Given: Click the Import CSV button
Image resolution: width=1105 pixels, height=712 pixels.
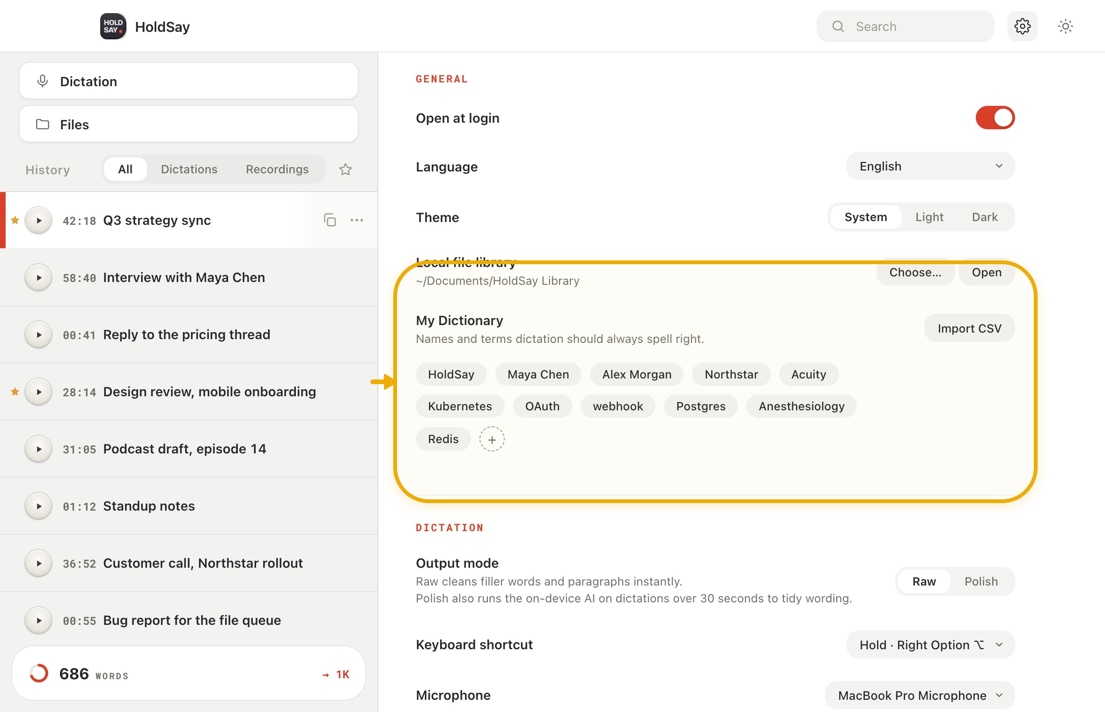Looking at the screenshot, I should pyautogui.click(x=969, y=328).
